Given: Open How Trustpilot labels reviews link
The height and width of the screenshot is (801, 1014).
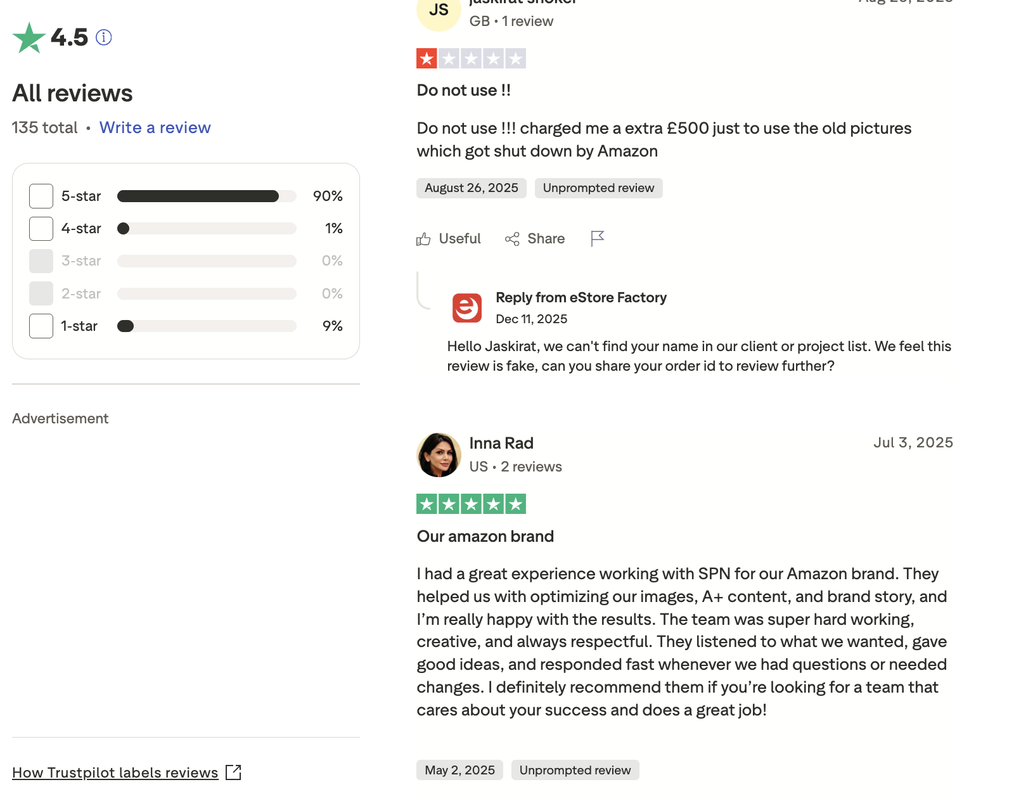Looking at the screenshot, I should tap(115, 772).
